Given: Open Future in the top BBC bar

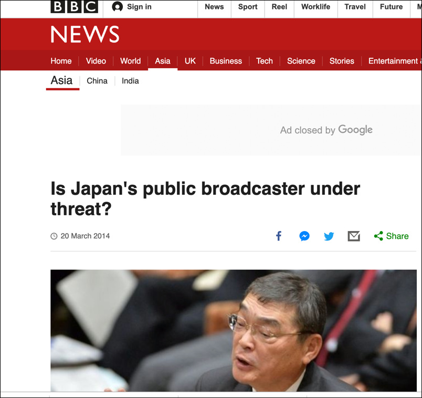Looking at the screenshot, I should click(392, 7).
